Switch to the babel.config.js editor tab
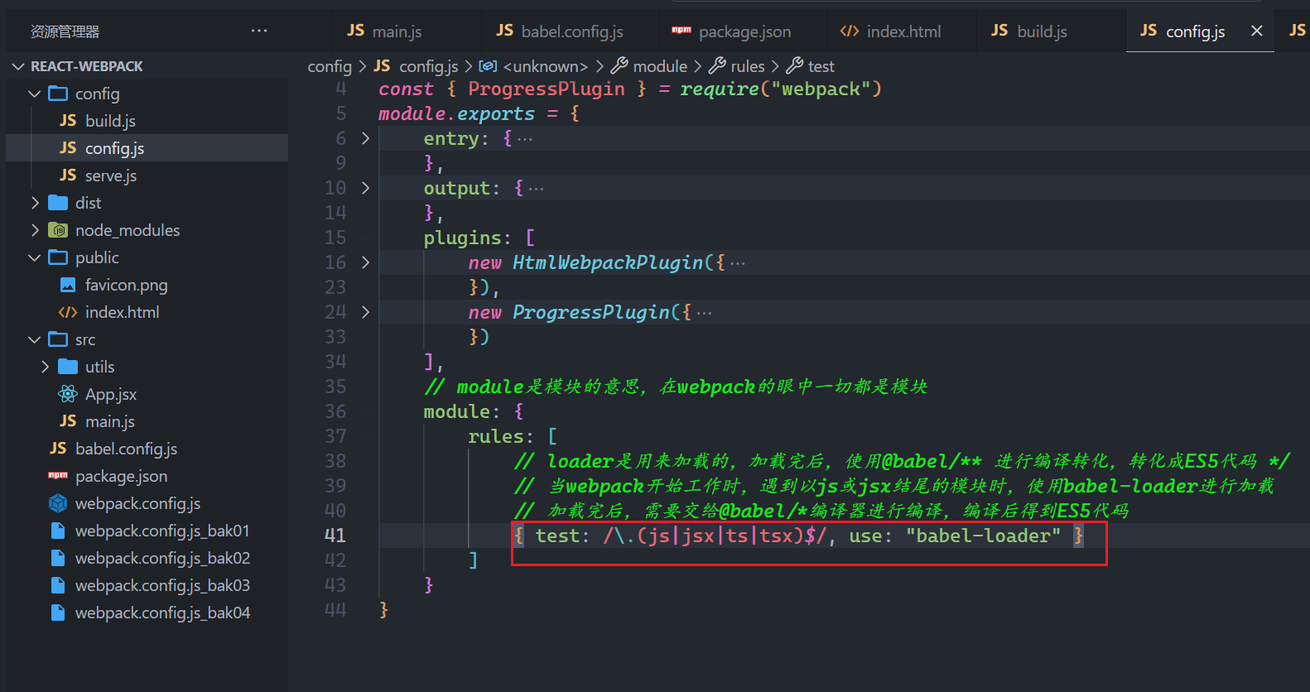Screen dimensions: 1310x692 point(571,31)
